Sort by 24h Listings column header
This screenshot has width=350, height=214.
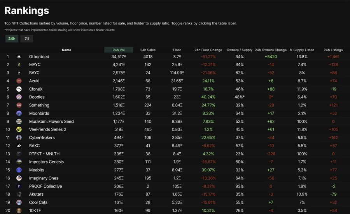(333, 50)
